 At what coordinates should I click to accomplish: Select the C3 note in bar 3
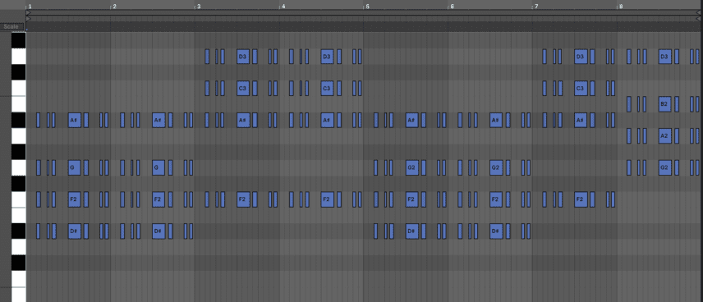tap(243, 89)
